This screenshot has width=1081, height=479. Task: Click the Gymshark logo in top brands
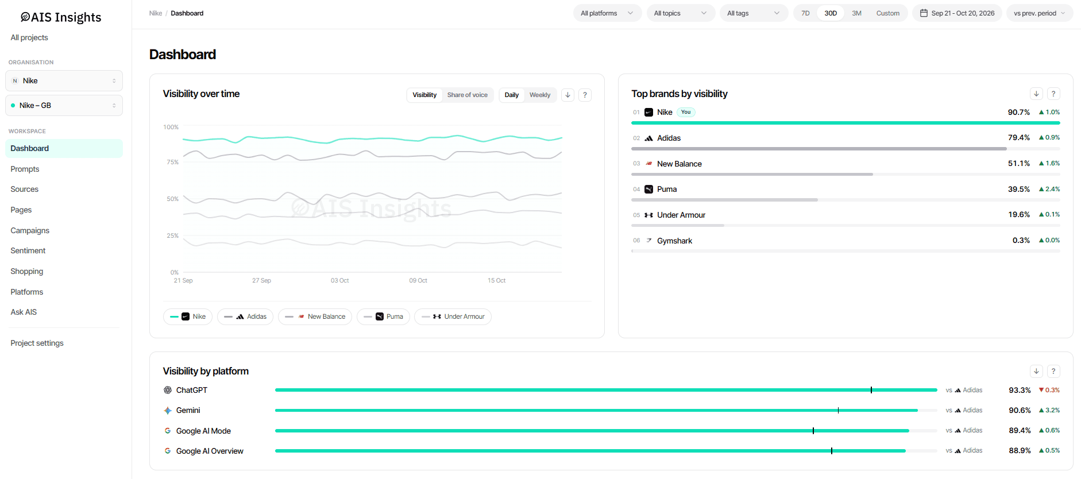coord(648,241)
